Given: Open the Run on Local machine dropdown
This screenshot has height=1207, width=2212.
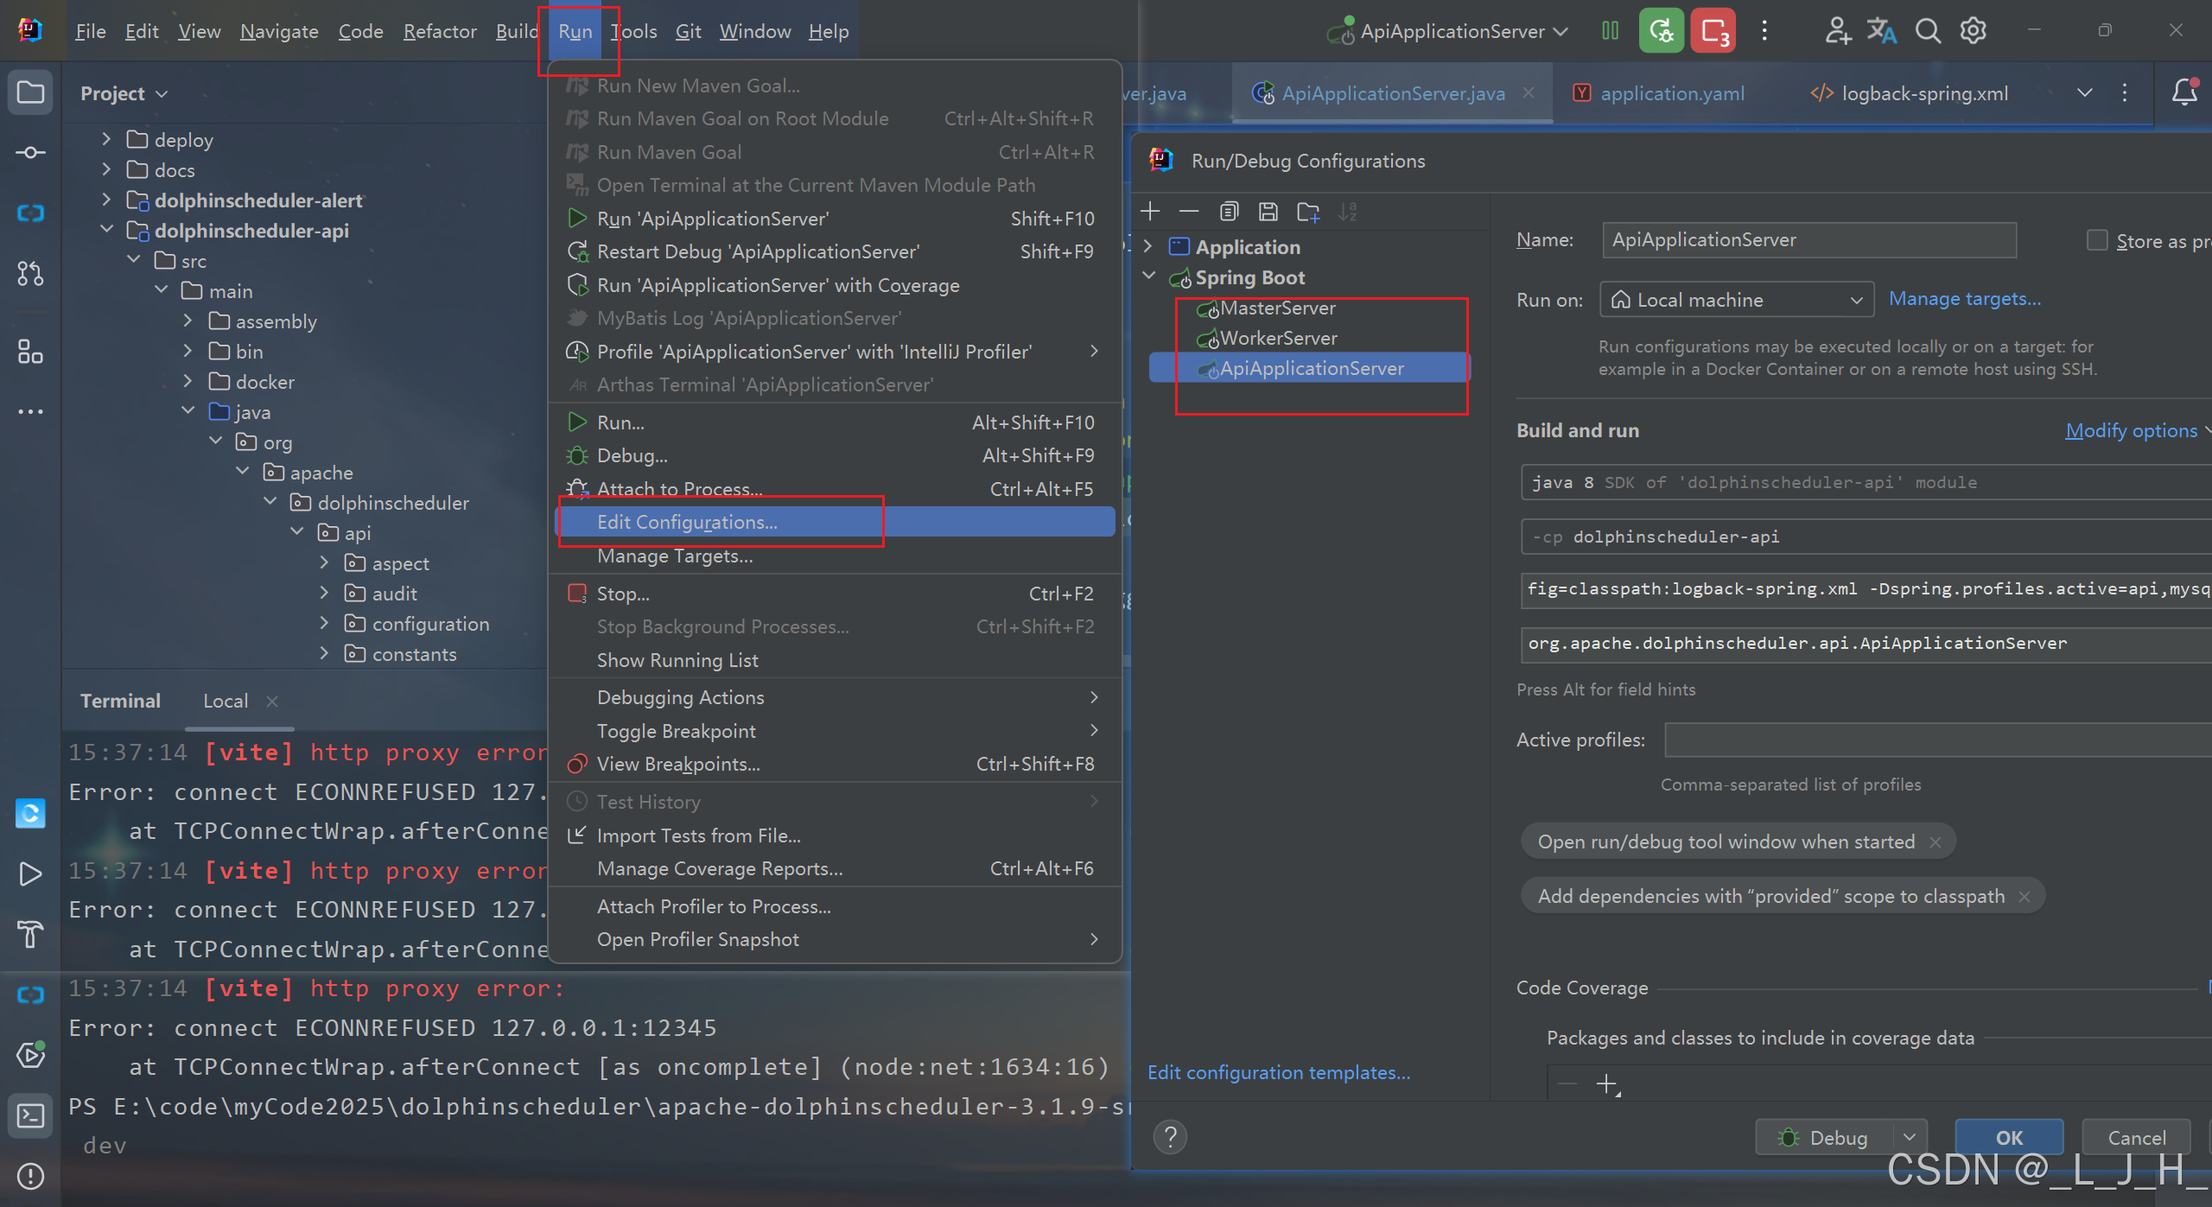Looking at the screenshot, I should [1737, 300].
